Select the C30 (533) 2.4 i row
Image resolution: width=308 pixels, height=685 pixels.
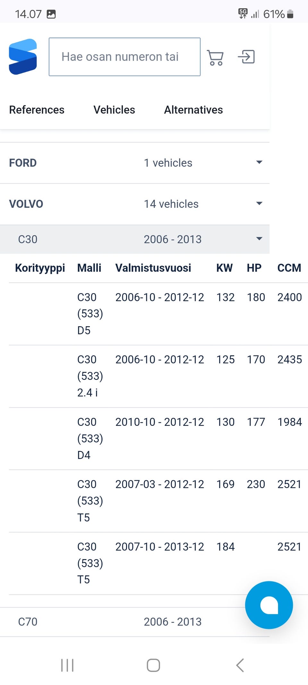[157, 376]
